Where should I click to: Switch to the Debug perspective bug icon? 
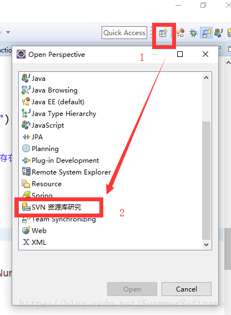coord(193,33)
